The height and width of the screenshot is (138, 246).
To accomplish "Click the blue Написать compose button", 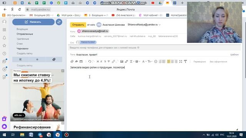I will tap(33, 22).
